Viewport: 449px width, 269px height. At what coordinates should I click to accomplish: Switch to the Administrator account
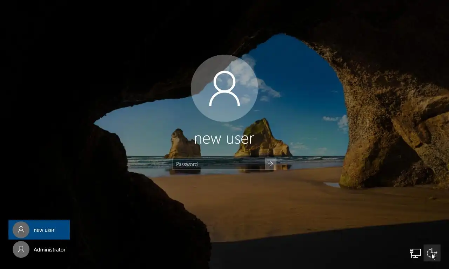[x=39, y=249]
